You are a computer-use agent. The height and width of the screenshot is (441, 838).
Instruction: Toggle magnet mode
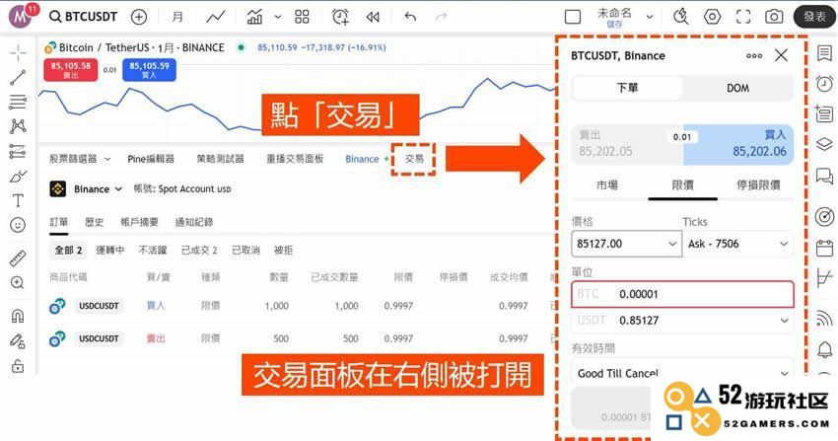tap(18, 317)
